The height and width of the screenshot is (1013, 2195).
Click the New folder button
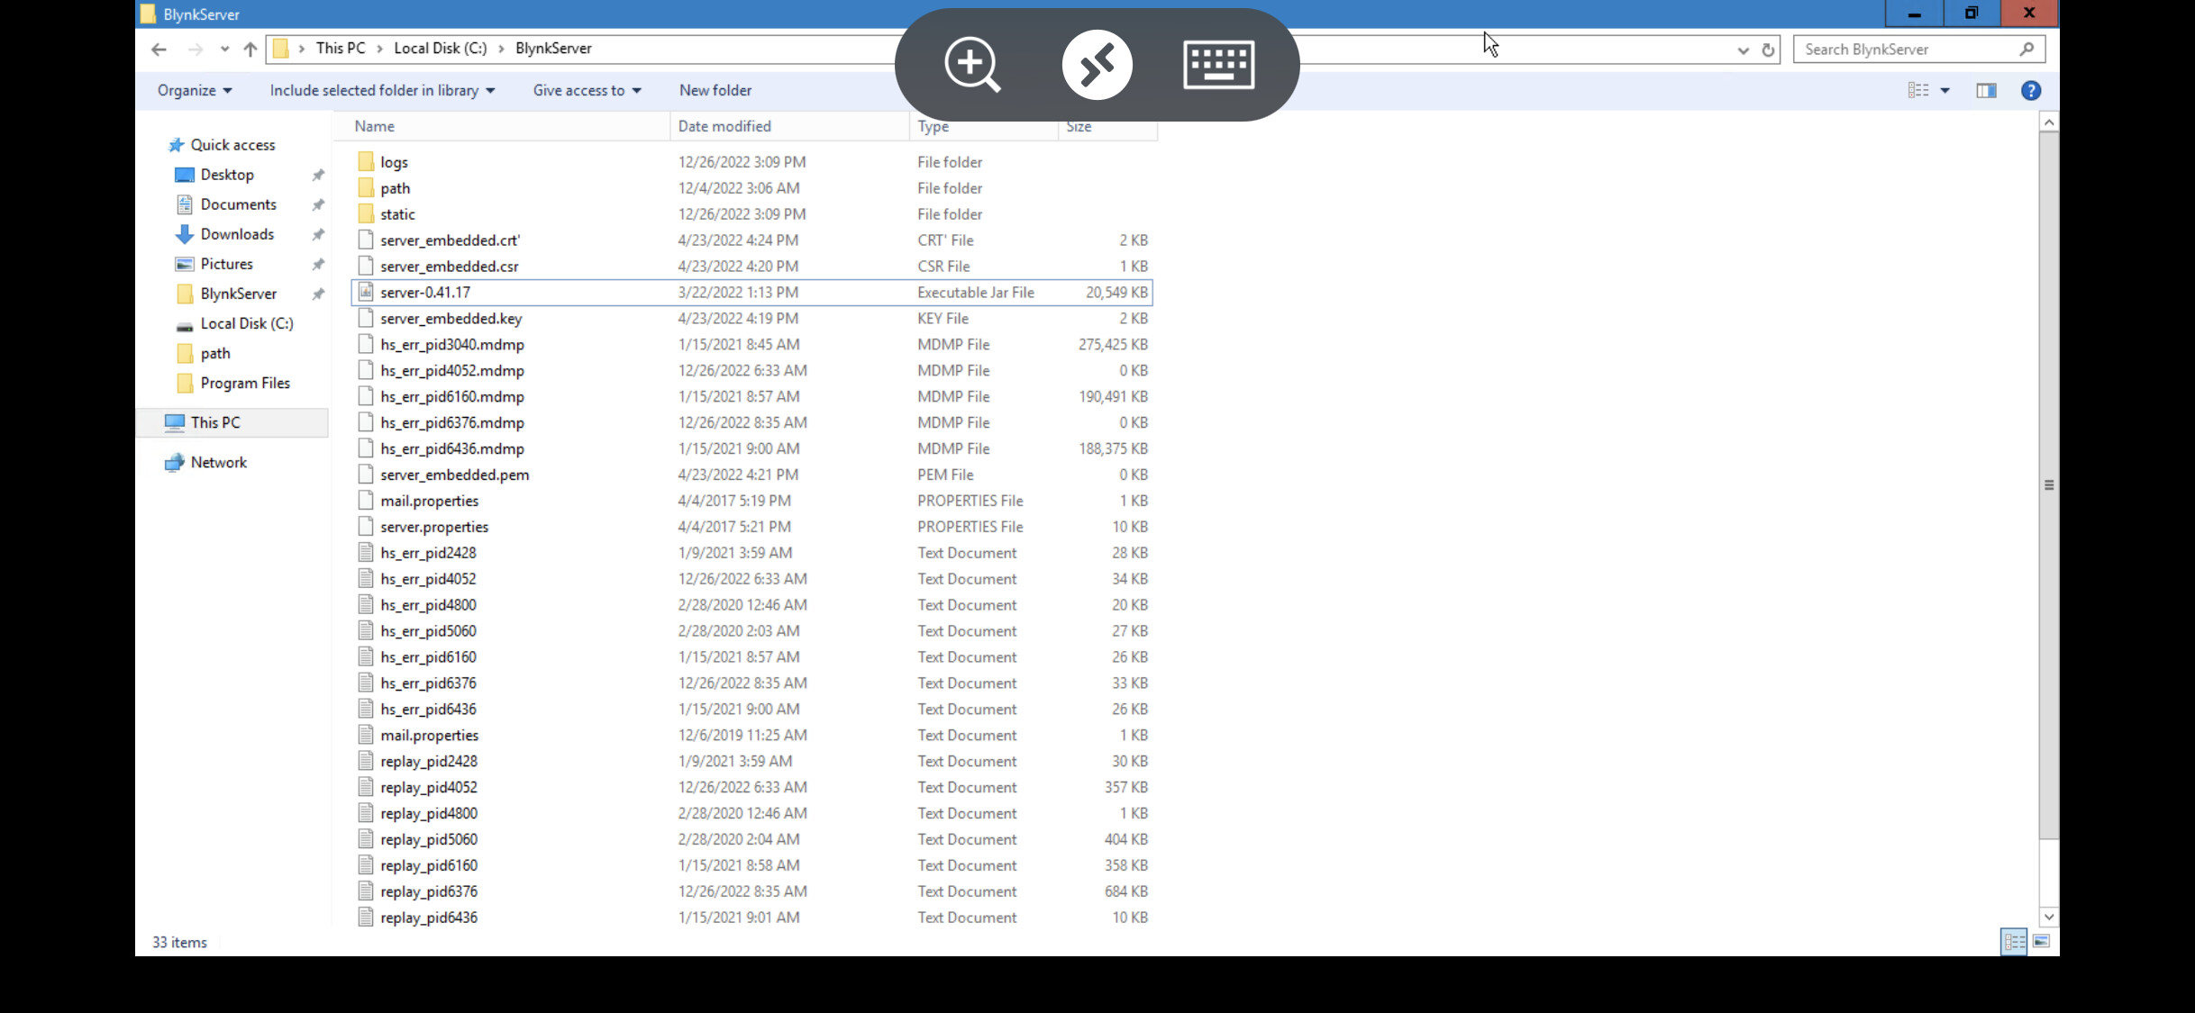click(715, 90)
